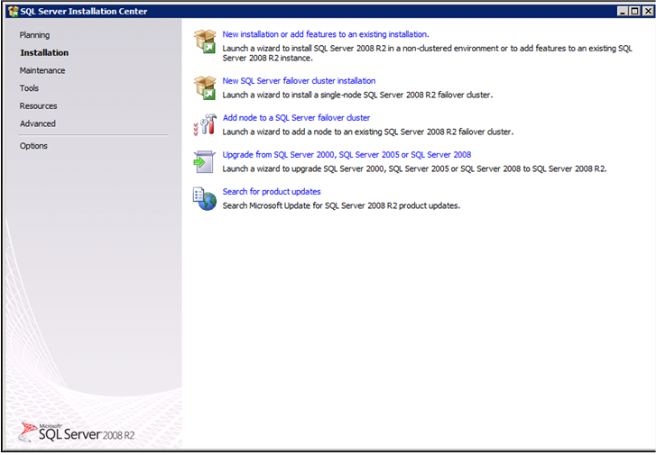This screenshot has height=455, width=656.
Task: Switch to the Advanced section
Action: click(38, 123)
